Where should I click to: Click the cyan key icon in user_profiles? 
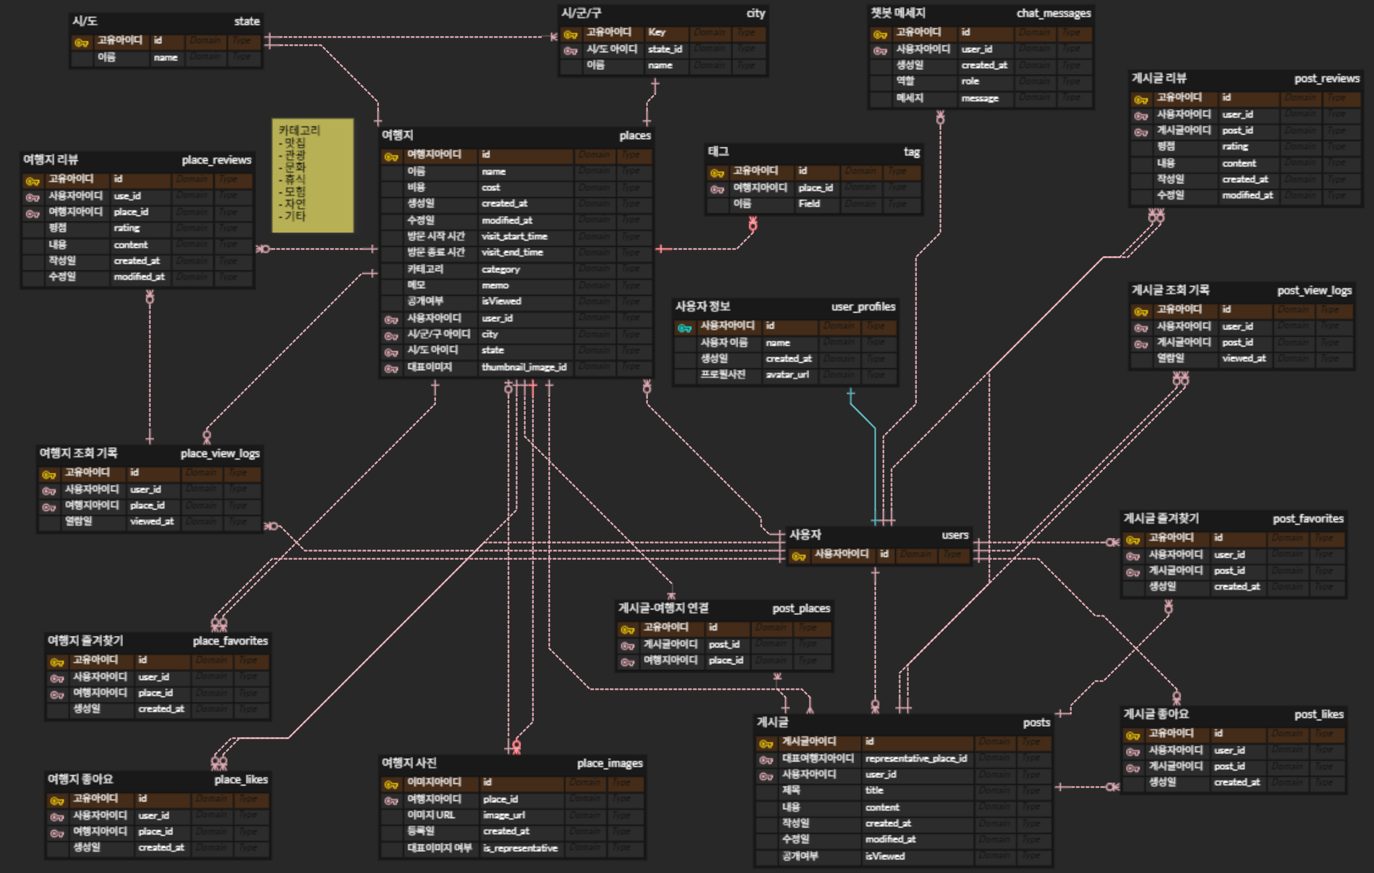point(685,328)
